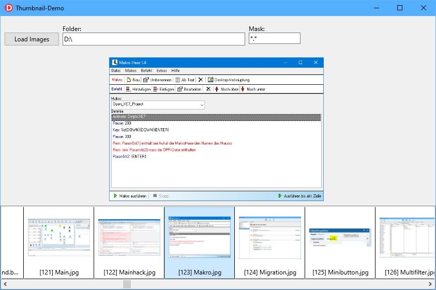Click the Thumbnail-Demo app icon in title bar

click(9, 8)
